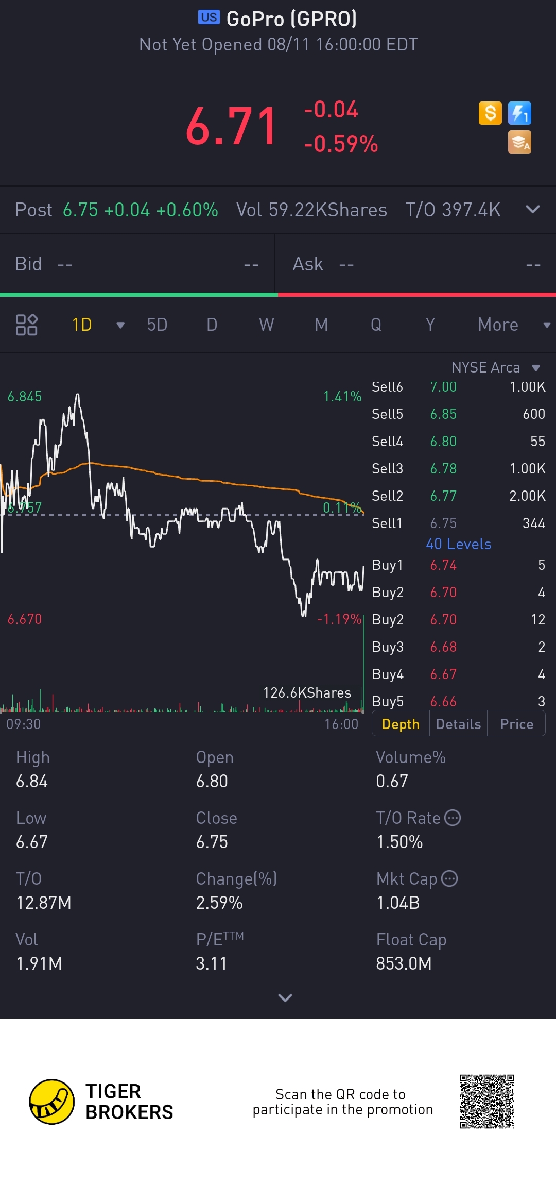Select the Sell4 6.80 order row
The height and width of the screenshot is (1185, 556).
(458, 442)
